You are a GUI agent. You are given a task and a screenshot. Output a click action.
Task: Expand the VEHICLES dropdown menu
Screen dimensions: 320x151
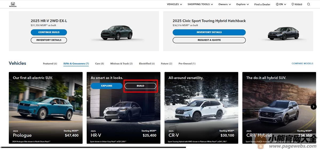(x=174, y=4)
